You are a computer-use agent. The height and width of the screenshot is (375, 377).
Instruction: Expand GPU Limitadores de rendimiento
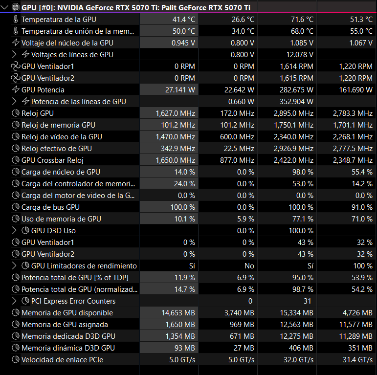(x=14, y=266)
